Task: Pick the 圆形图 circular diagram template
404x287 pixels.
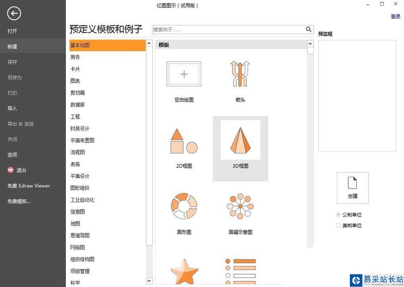Action: click(x=184, y=206)
